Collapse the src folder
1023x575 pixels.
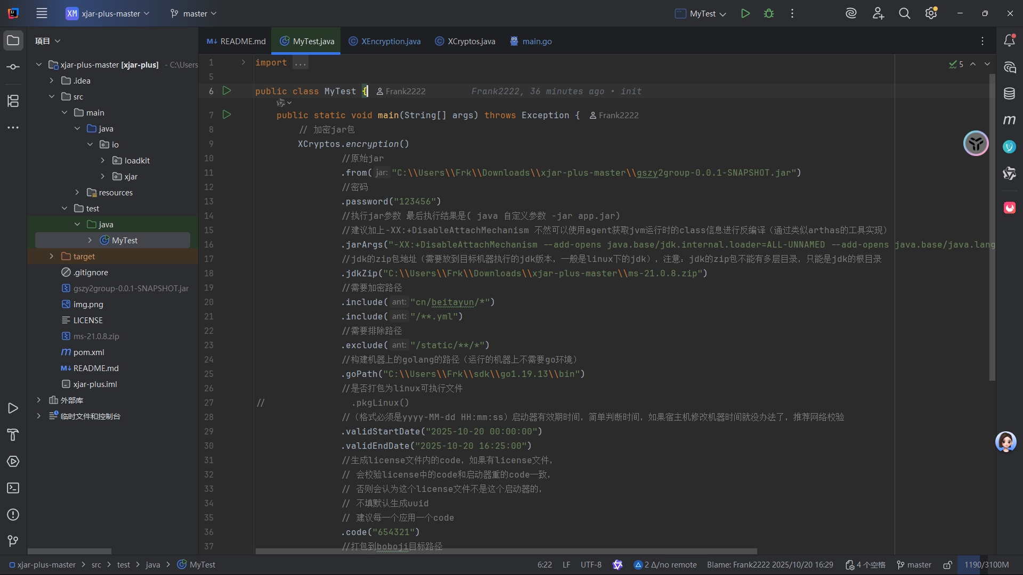[x=51, y=96]
